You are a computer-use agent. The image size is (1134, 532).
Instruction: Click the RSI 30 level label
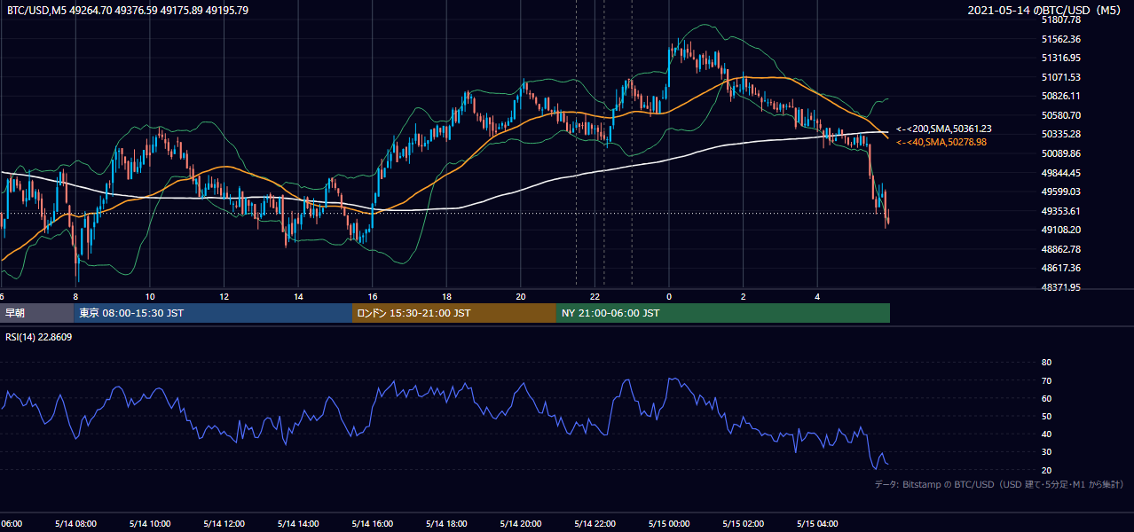[1046, 452]
